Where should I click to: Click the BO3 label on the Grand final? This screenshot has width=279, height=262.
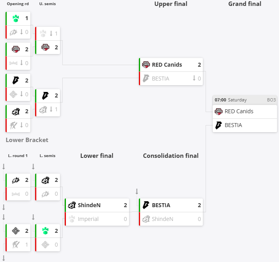(271, 100)
